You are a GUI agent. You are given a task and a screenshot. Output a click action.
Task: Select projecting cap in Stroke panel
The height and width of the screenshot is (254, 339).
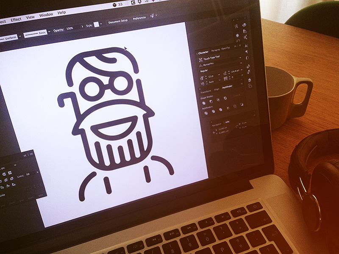pos(10,173)
